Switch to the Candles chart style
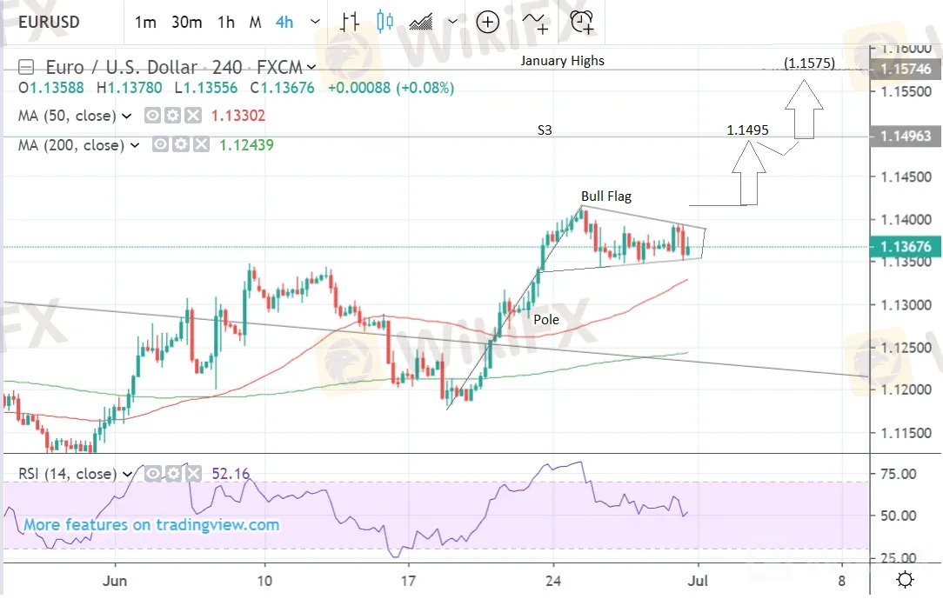943x599 pixels. click(x=385, y=22)
